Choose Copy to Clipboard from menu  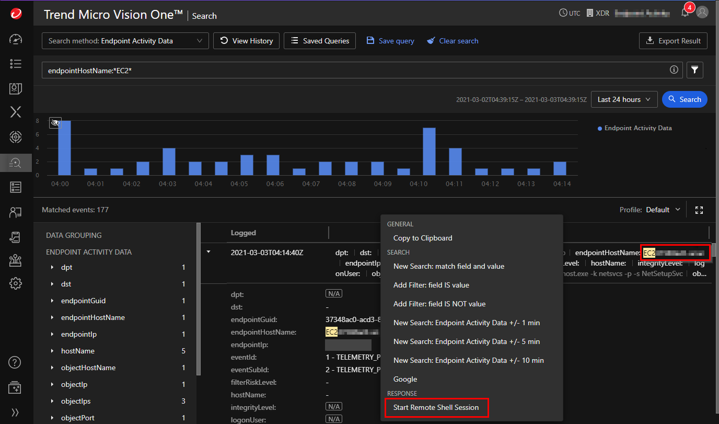coord(422,238)
